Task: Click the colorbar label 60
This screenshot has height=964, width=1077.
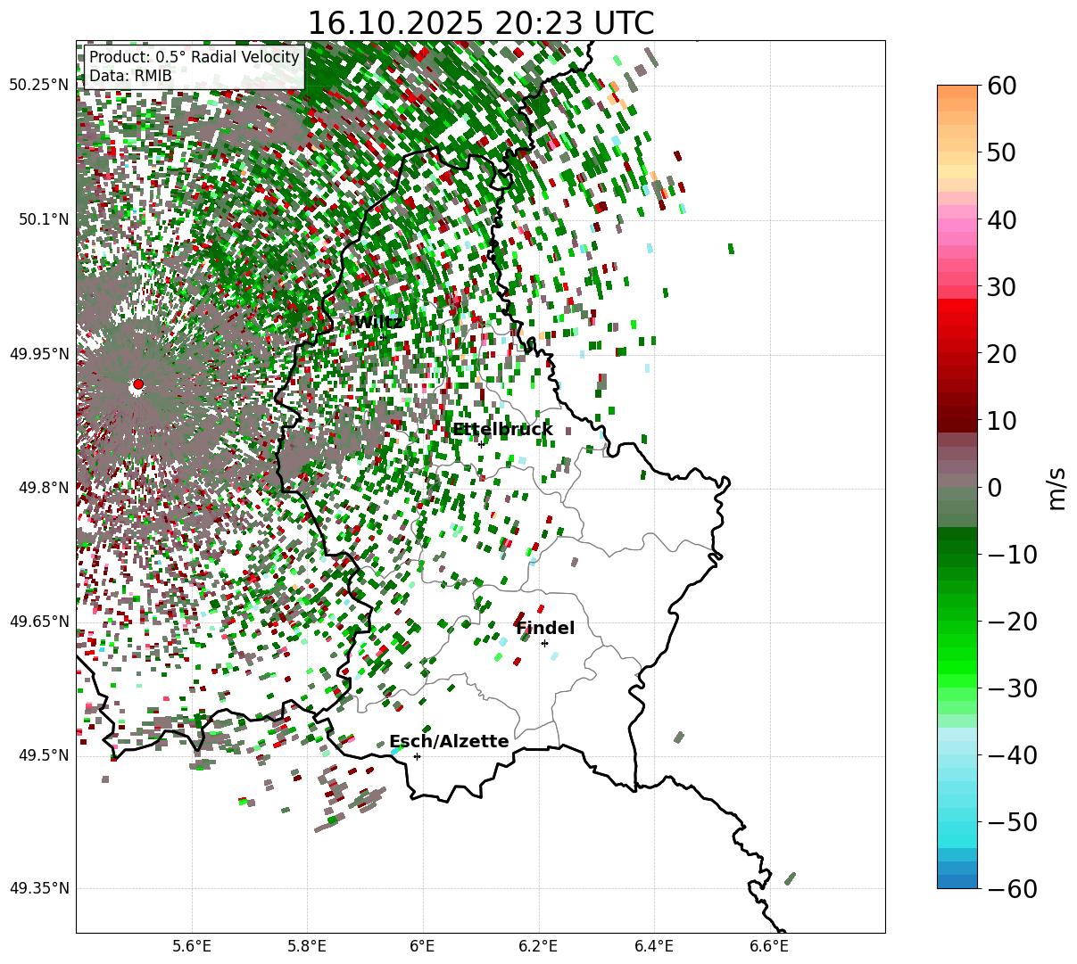Action: (x=1004, y=86)
